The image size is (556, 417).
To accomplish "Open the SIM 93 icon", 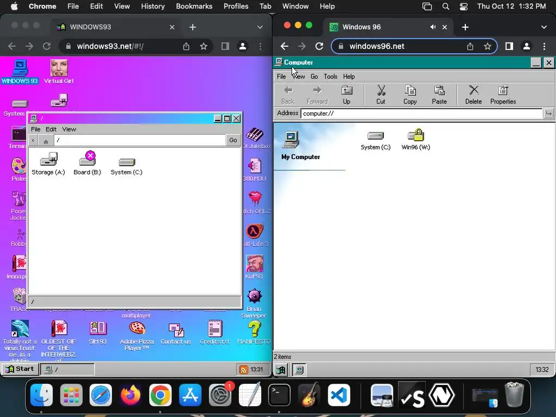I will 98,333.
